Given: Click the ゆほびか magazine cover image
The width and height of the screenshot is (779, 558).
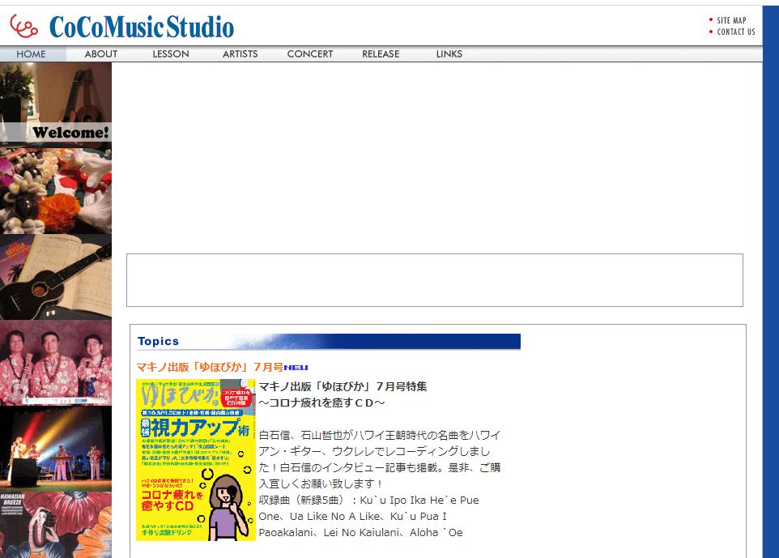Looking at the screenshot, I should coord(196,460).
